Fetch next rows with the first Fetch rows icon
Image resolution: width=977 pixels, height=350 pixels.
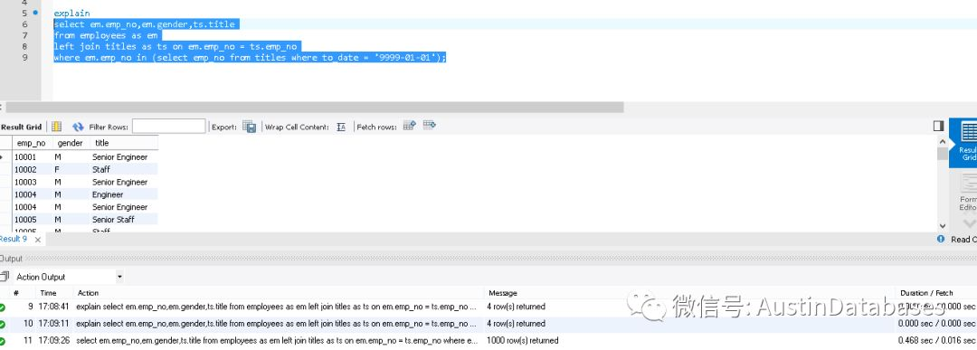pyautogui.click(x=410, y=125)
